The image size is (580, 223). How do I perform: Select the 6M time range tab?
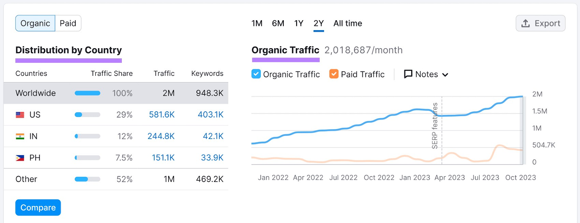pos(278,24)
